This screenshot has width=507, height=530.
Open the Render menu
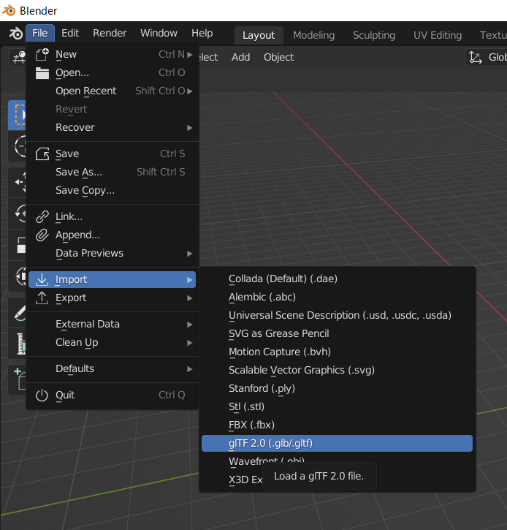110,33
